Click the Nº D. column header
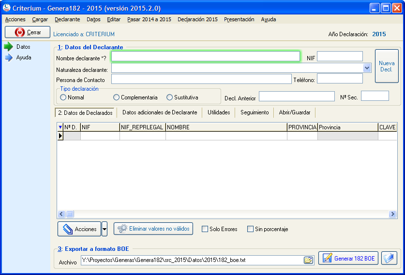405x275 pixels. pos(72,127)
